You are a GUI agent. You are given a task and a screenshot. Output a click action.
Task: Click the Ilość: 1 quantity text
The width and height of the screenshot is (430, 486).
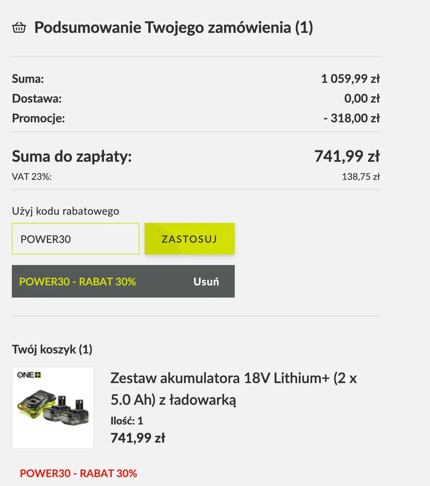127,421
